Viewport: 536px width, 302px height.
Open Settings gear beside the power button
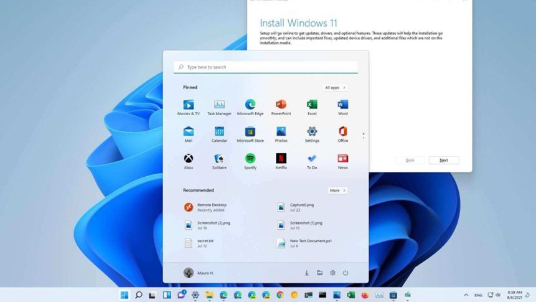pos(332,273)
